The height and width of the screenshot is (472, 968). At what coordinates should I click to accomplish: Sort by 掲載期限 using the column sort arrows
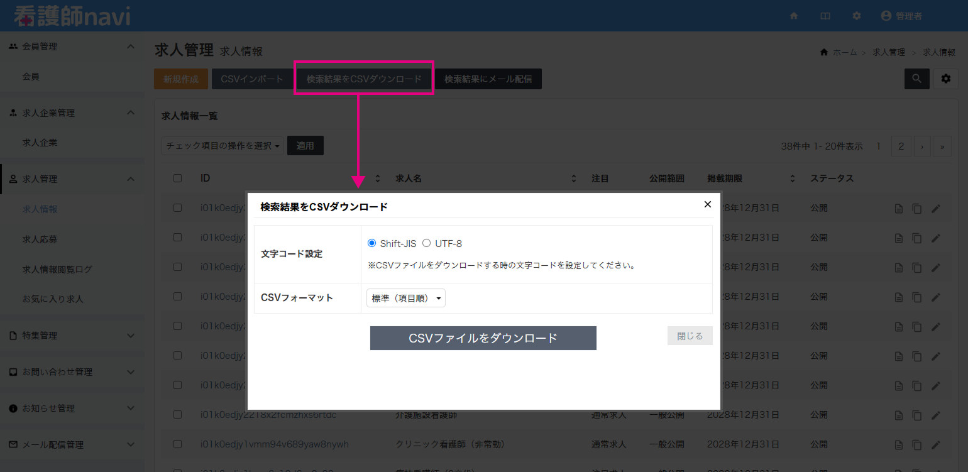point(791,178)
